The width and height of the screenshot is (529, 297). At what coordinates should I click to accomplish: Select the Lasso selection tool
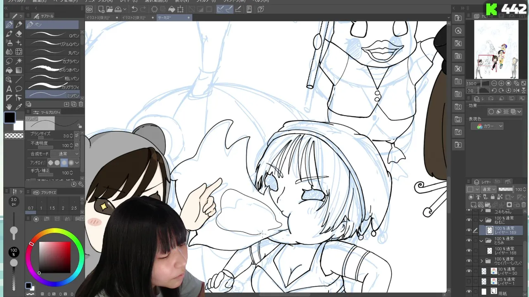9,61
